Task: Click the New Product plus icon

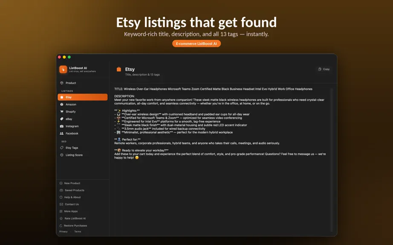Action: [61, 183]
